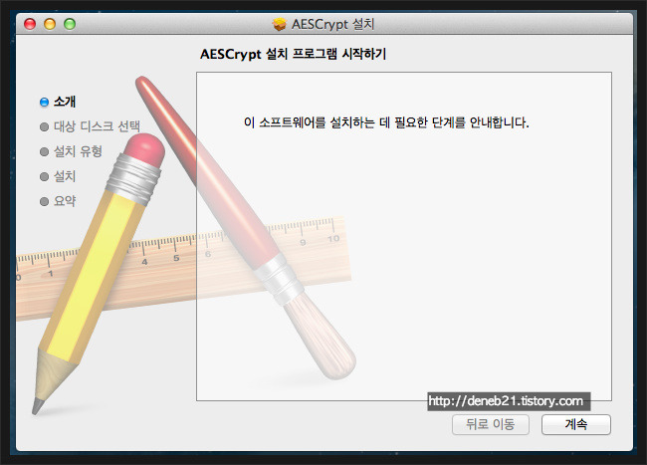
Task: Zoom the window with the green button
Action: [70, 24]
